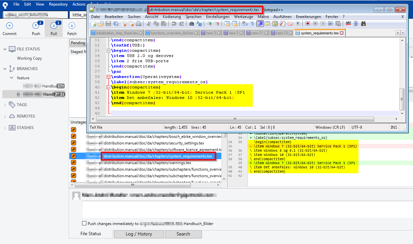Open the Search tab in Sourcetree

click(x=183, y=234)
